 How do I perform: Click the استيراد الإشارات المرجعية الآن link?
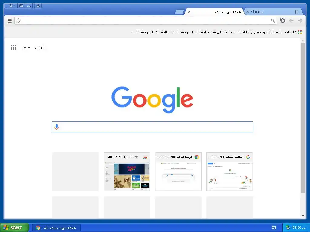(155, 32)
